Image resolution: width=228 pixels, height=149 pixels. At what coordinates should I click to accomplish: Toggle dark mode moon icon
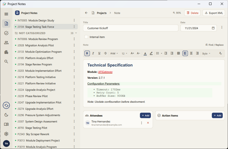[6, 115]
